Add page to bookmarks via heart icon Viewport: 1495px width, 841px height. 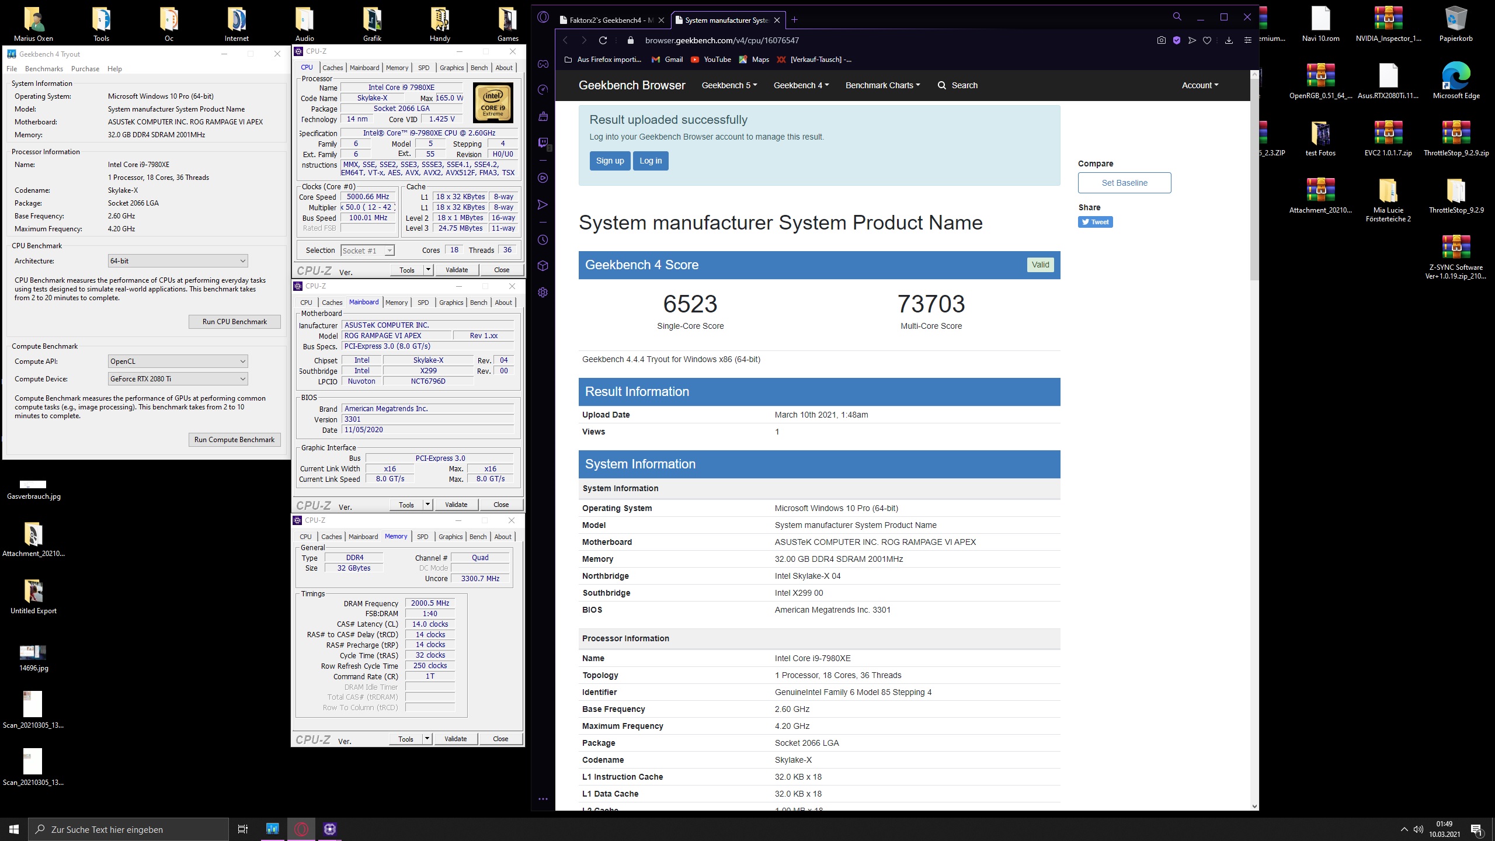[x=1207, y=40]
